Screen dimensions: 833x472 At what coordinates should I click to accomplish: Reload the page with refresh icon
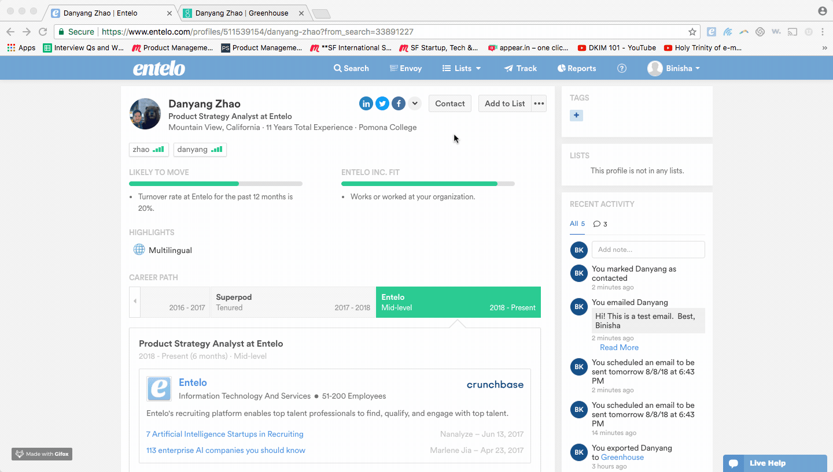pyautogui.click(x=43, y=32)
